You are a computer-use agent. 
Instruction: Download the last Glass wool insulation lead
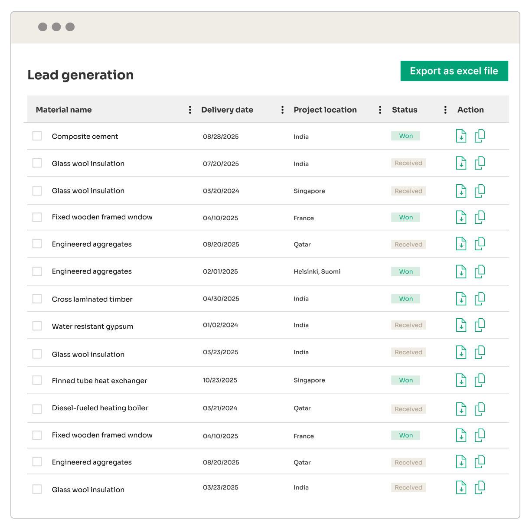click(x=461, y=487)
